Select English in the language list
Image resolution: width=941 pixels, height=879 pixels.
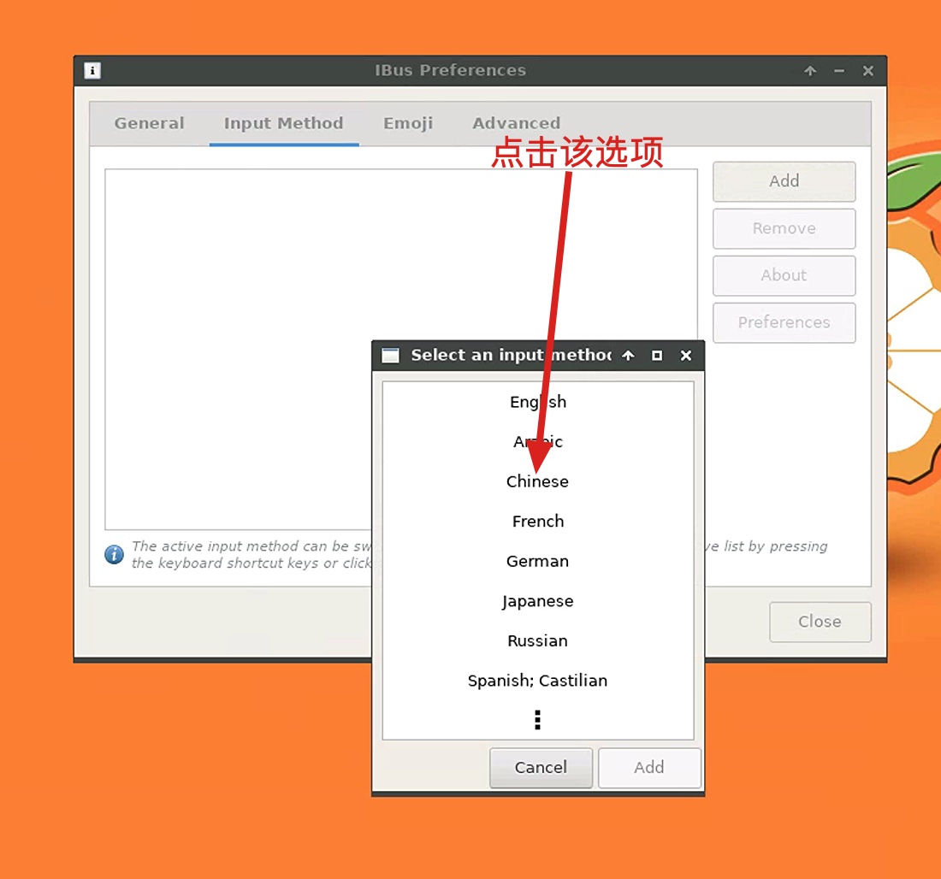pos(538,402)
